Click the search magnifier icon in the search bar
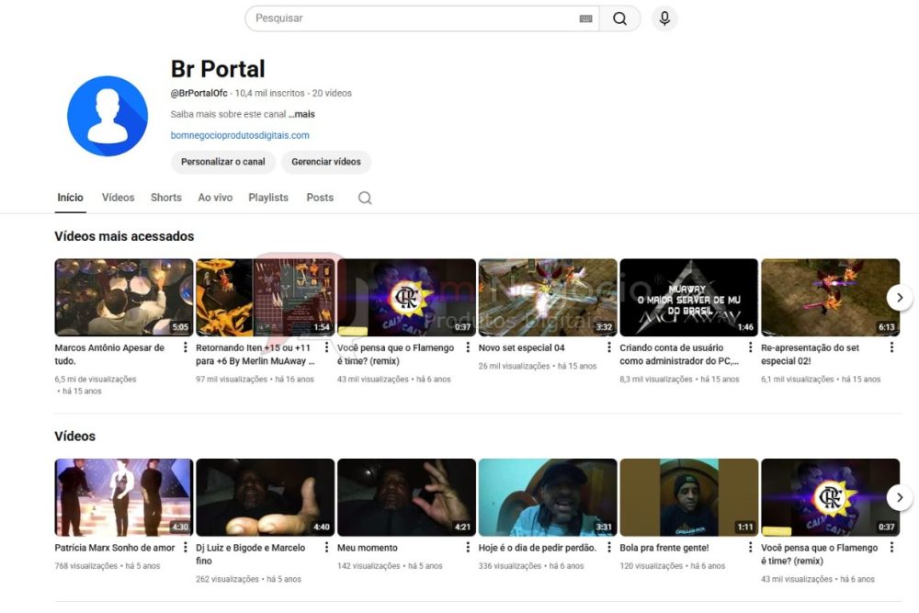 click(x=620, y=17)
